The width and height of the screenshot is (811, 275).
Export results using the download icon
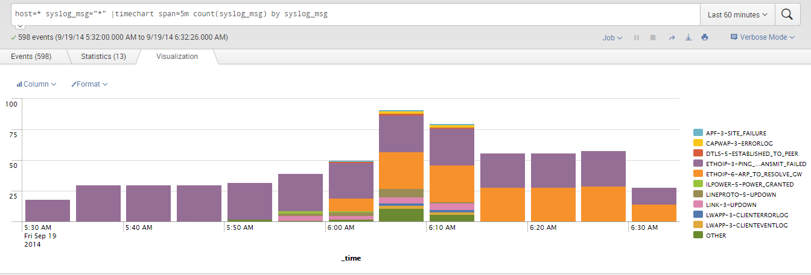pyautogui.click(x=688, y=37)
